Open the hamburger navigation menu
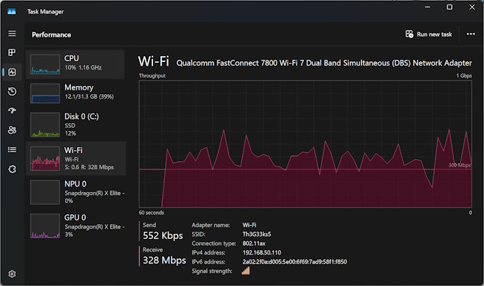 tap(12, 34)
